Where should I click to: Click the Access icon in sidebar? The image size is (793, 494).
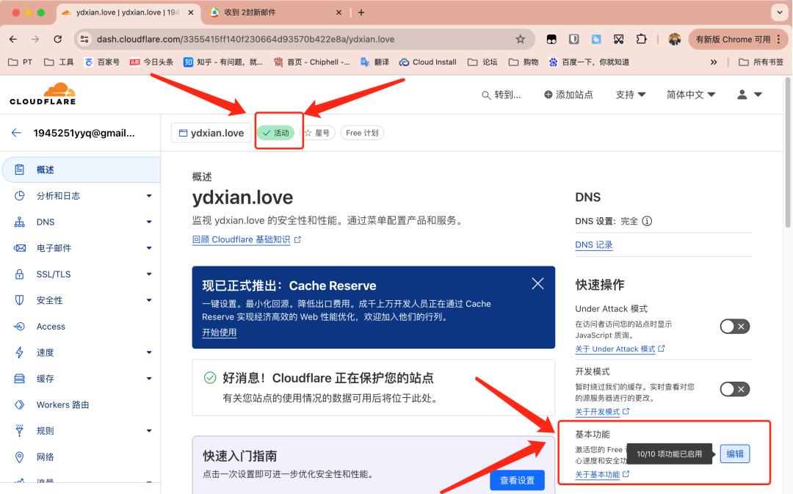coord(19,327)
